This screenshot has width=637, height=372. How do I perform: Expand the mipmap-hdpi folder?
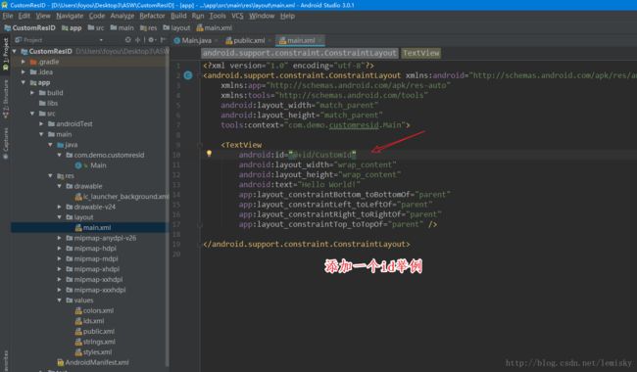pyautogui.click(x=60, y=249)
